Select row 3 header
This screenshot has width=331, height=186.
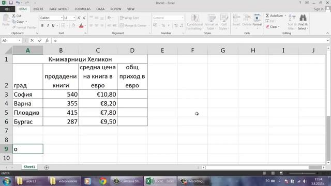[x=6, y=95]
